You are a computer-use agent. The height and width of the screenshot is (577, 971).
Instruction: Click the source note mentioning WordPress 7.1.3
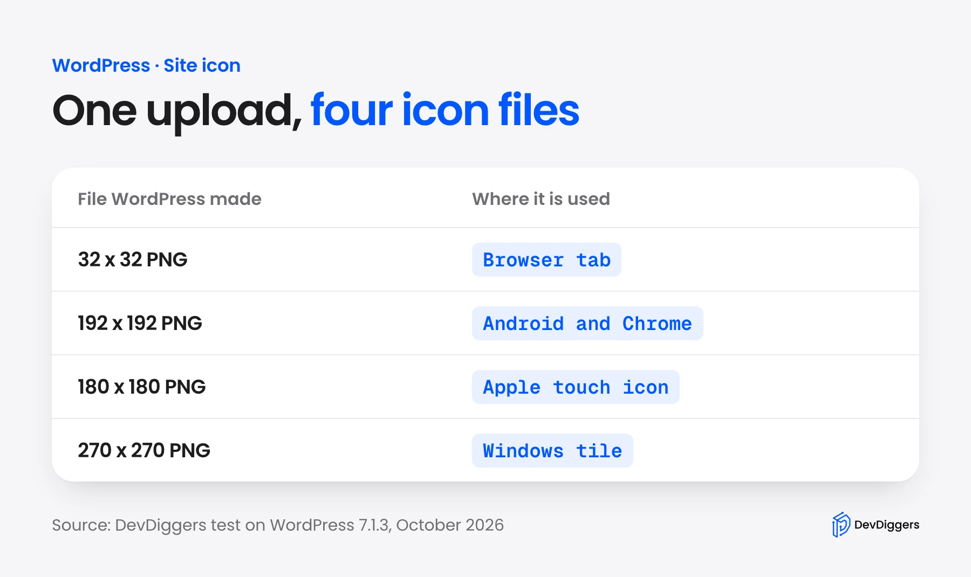point(278,525)
